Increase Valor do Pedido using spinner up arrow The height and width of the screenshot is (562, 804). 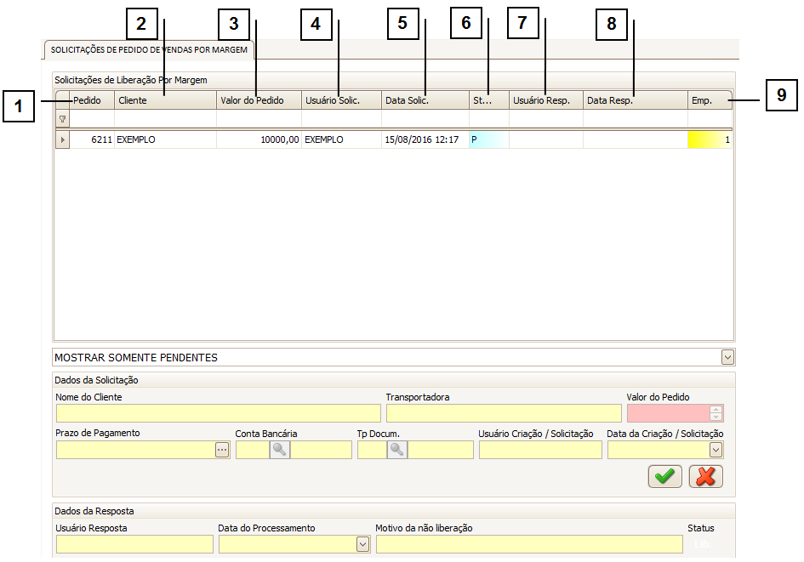click(716, 409)
